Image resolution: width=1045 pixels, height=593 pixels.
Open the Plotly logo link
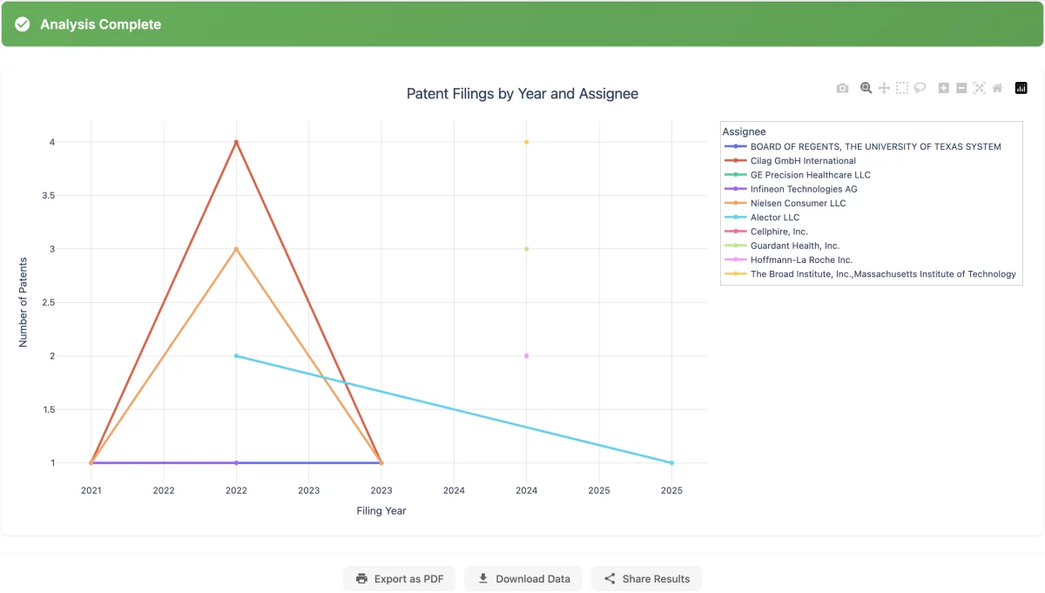(x=1021, y=88)
